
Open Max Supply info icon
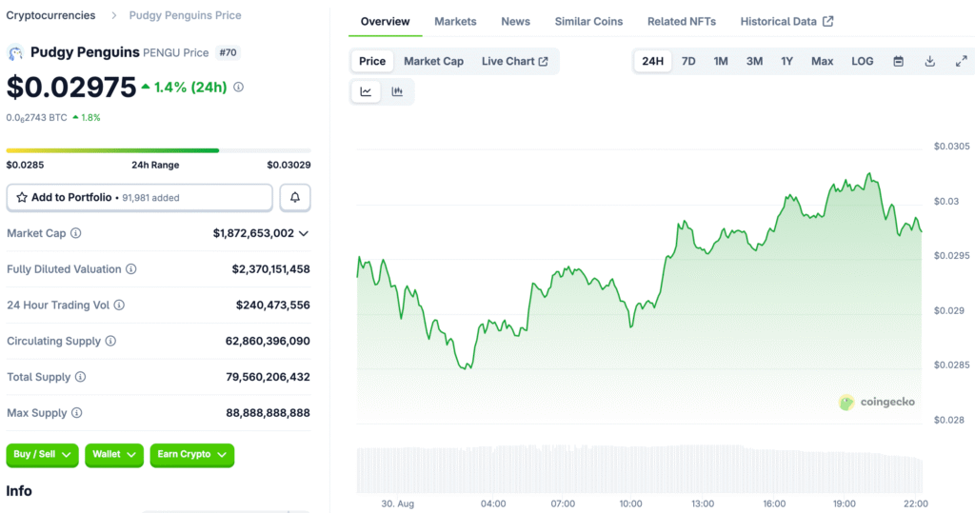pyautogui.click(x=76, y=413)
